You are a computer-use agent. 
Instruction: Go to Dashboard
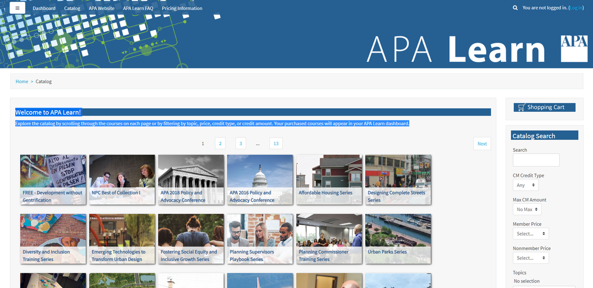click(x=44, y=8)
